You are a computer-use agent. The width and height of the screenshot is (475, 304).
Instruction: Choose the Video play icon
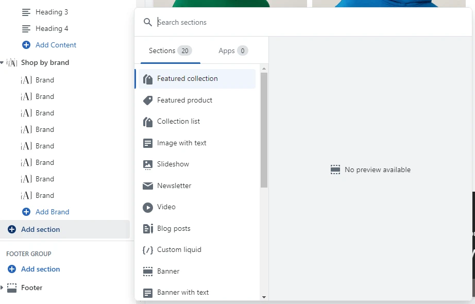pyautogui.click(x=147, y=207)
